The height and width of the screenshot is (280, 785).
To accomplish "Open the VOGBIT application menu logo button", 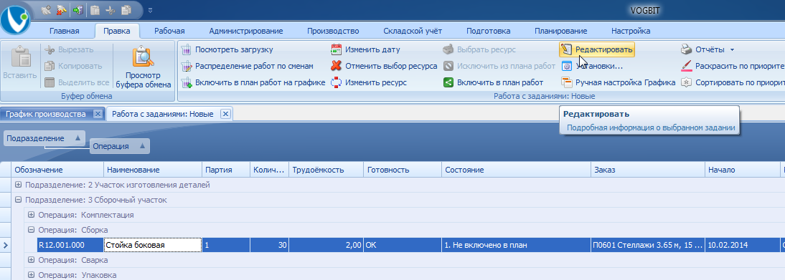I will 16,19.
